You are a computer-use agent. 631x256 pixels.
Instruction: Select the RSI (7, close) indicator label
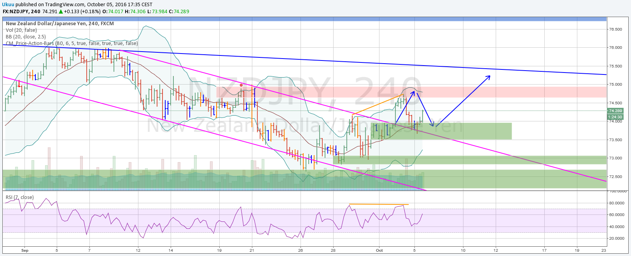pos(20,197)
